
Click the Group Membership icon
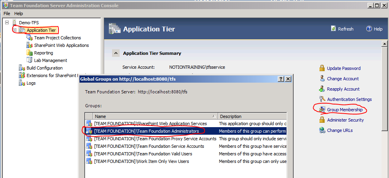322,110
